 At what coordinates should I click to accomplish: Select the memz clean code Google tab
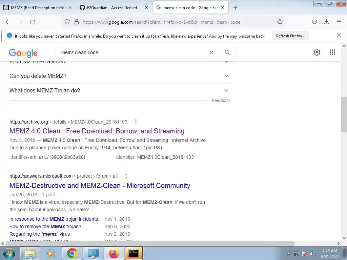pyautogui.click(x=190, y=7)
